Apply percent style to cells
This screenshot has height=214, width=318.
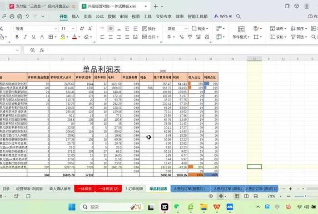(182, 37)
